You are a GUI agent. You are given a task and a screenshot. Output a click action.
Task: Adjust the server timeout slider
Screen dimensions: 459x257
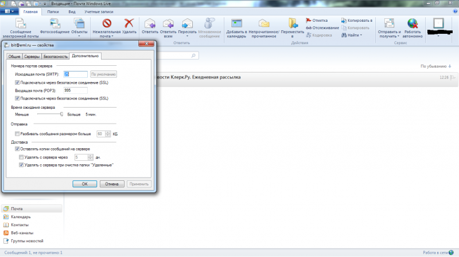(61, 114)
